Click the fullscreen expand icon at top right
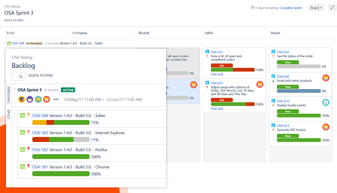 pos(332,8)
